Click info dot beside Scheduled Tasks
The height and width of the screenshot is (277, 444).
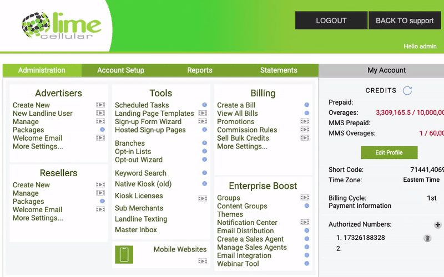(204, 105)
